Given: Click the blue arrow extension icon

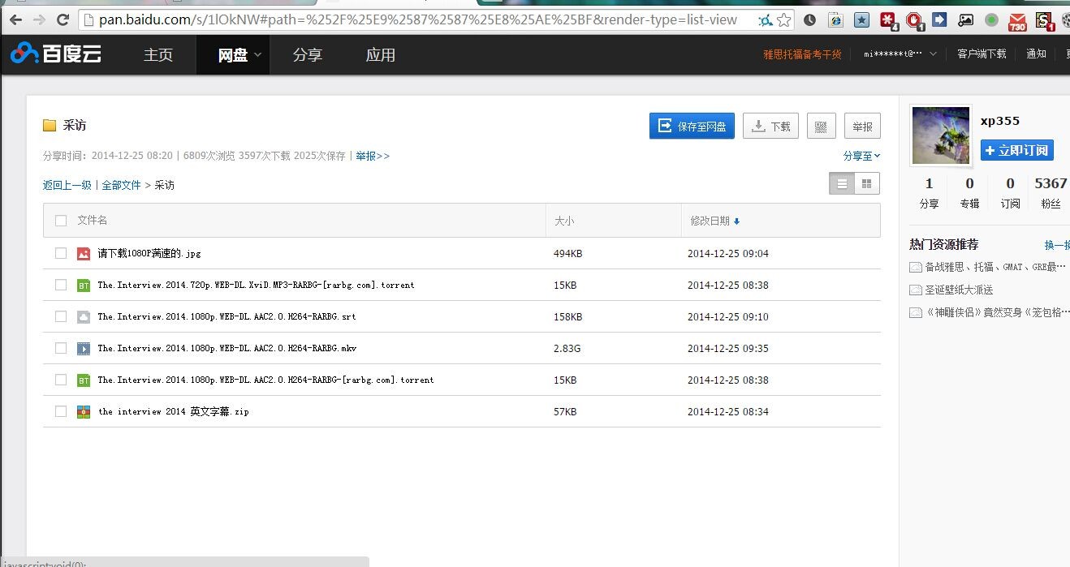Looking at the screenshot, I should (939, 19).
